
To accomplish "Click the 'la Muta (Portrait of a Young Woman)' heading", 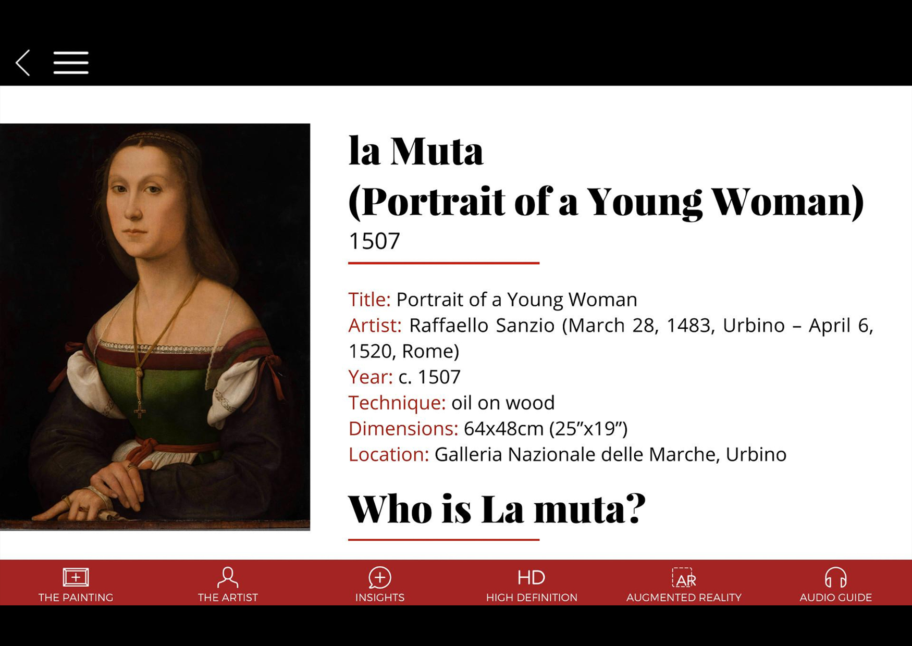I will coord(605,176).
